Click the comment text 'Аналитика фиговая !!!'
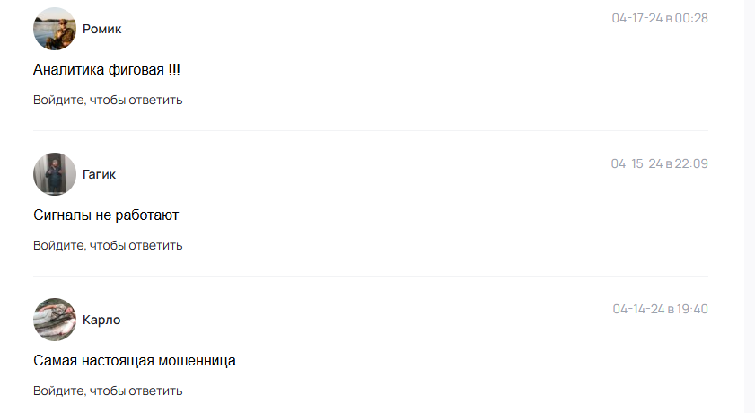Image resolution: width=755 pixels, height=413 pixels. (107, 70)
